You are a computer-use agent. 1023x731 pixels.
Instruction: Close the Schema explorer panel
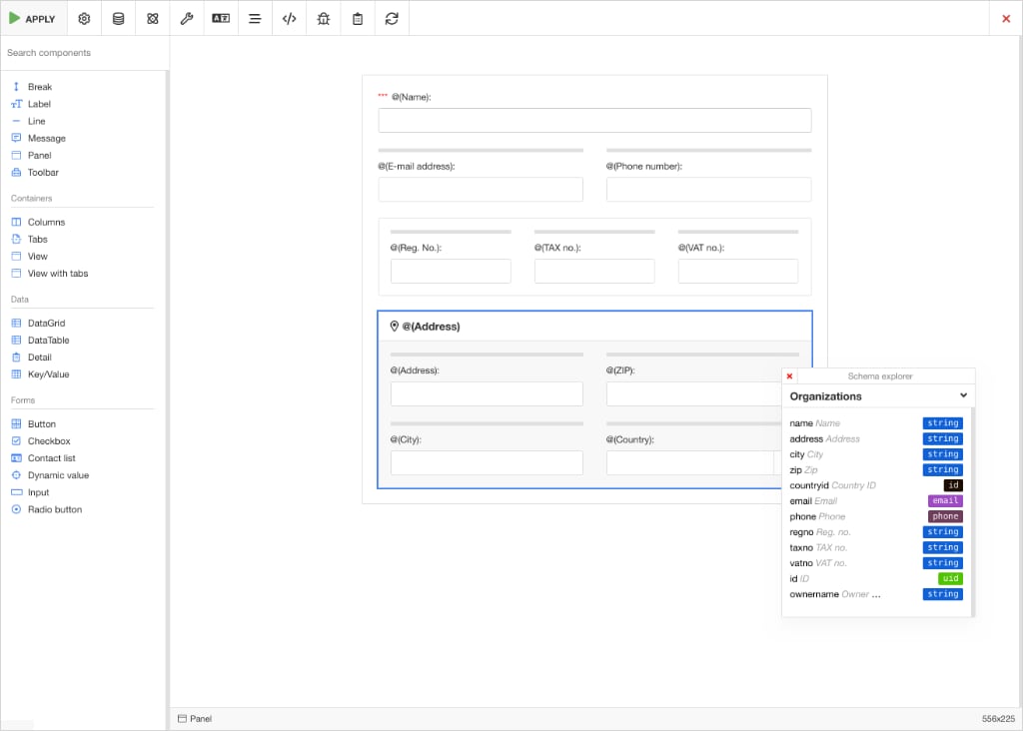click(x=789, y=376)
